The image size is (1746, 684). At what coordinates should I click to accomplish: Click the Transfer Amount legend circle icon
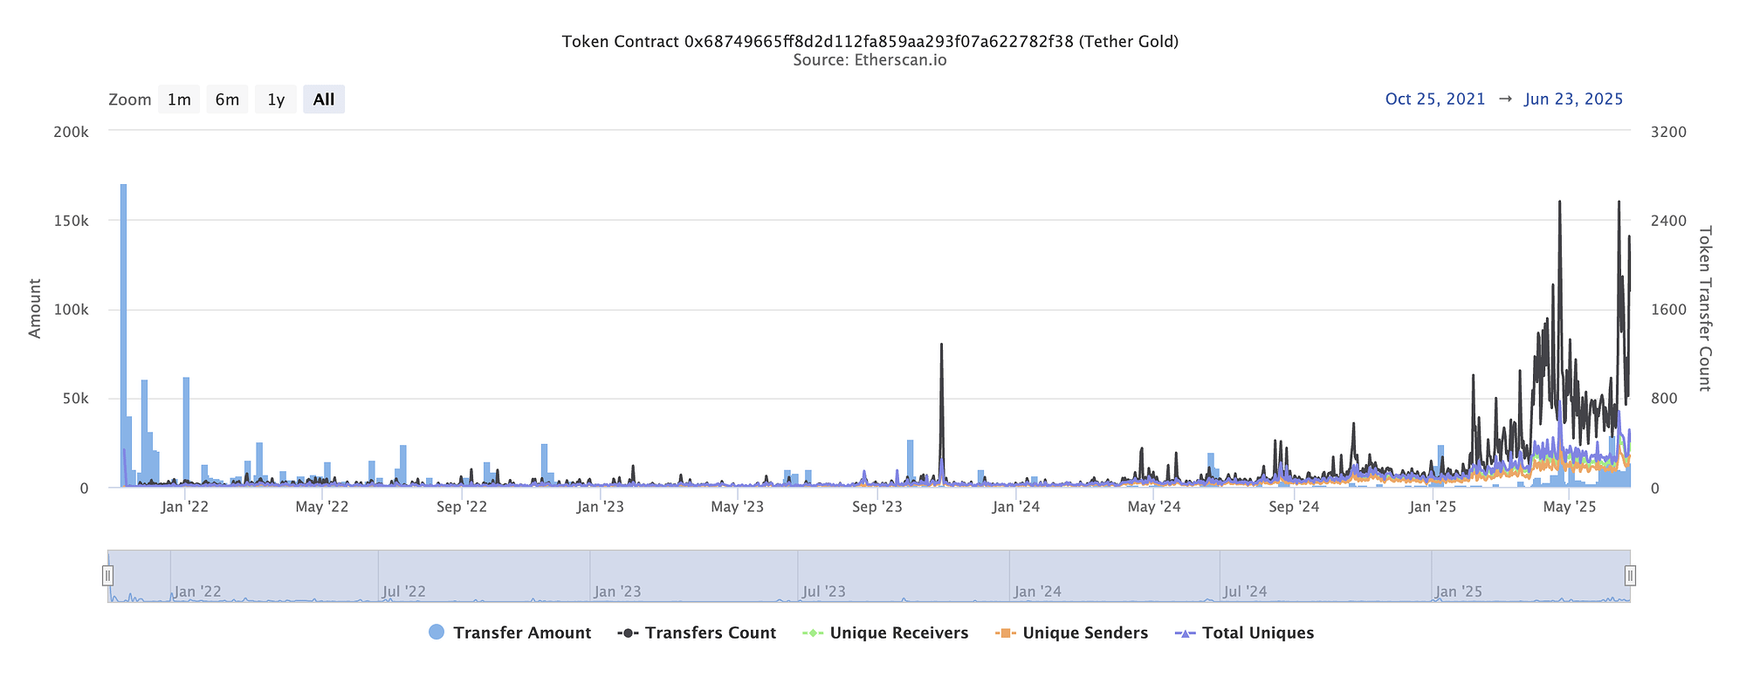(436, 633)
